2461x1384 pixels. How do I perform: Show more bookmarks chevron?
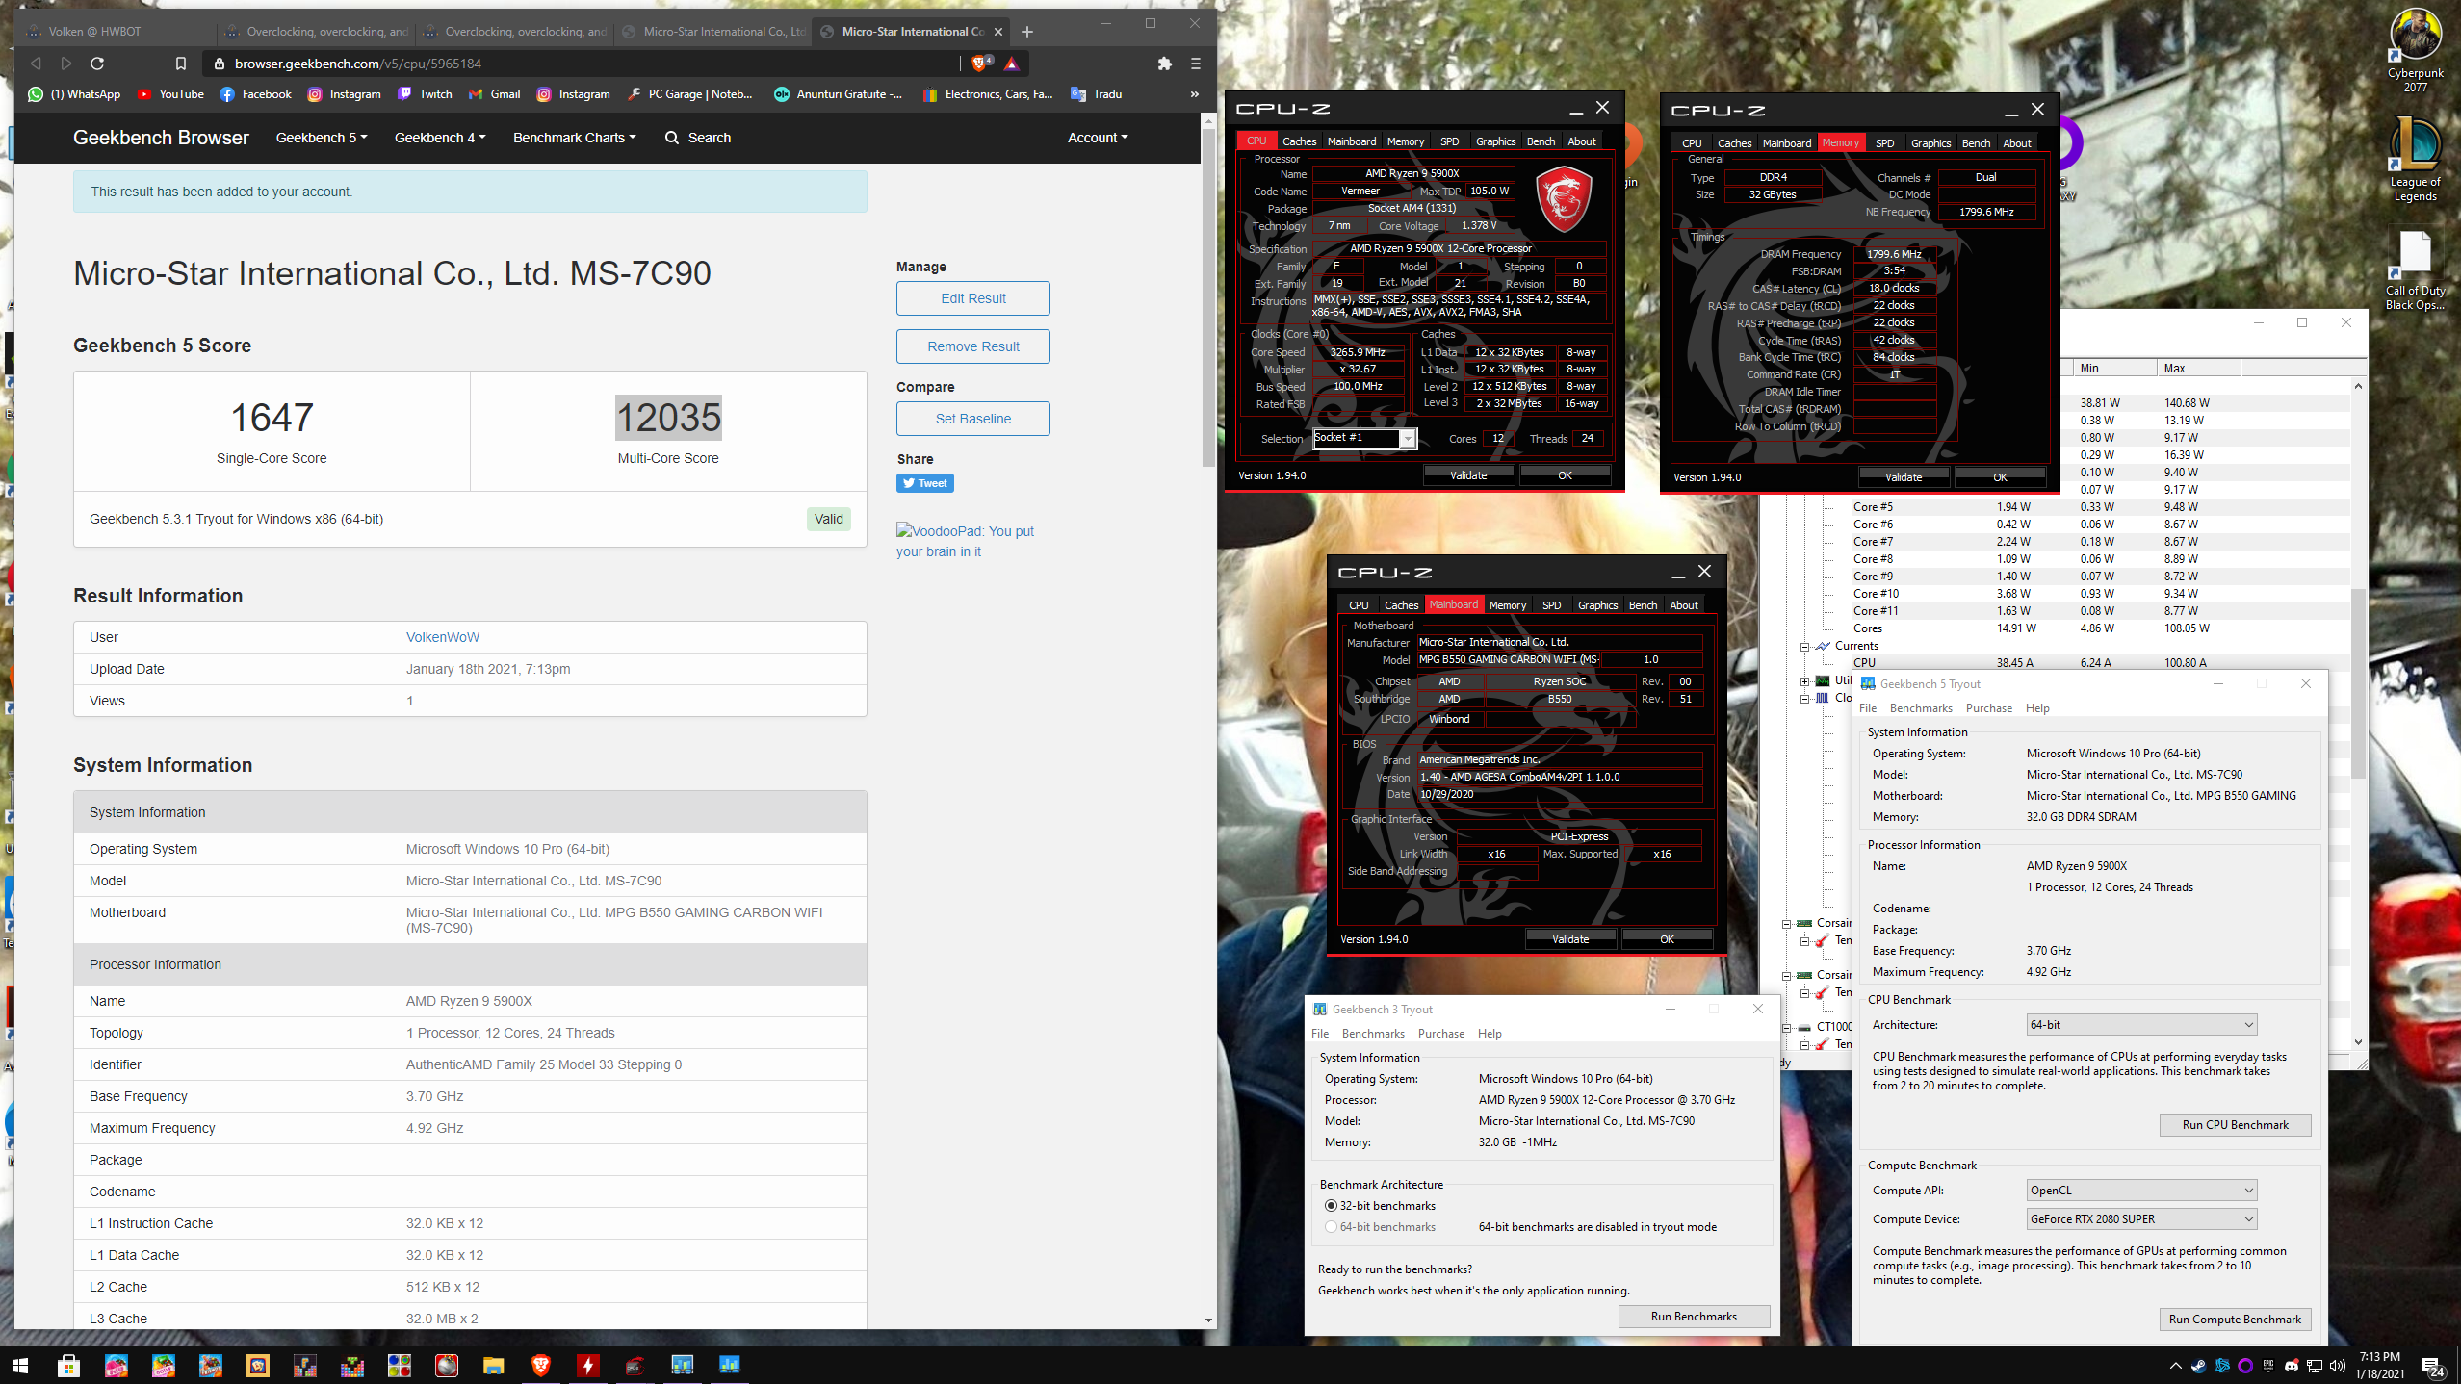click(x=1194, y=94)
